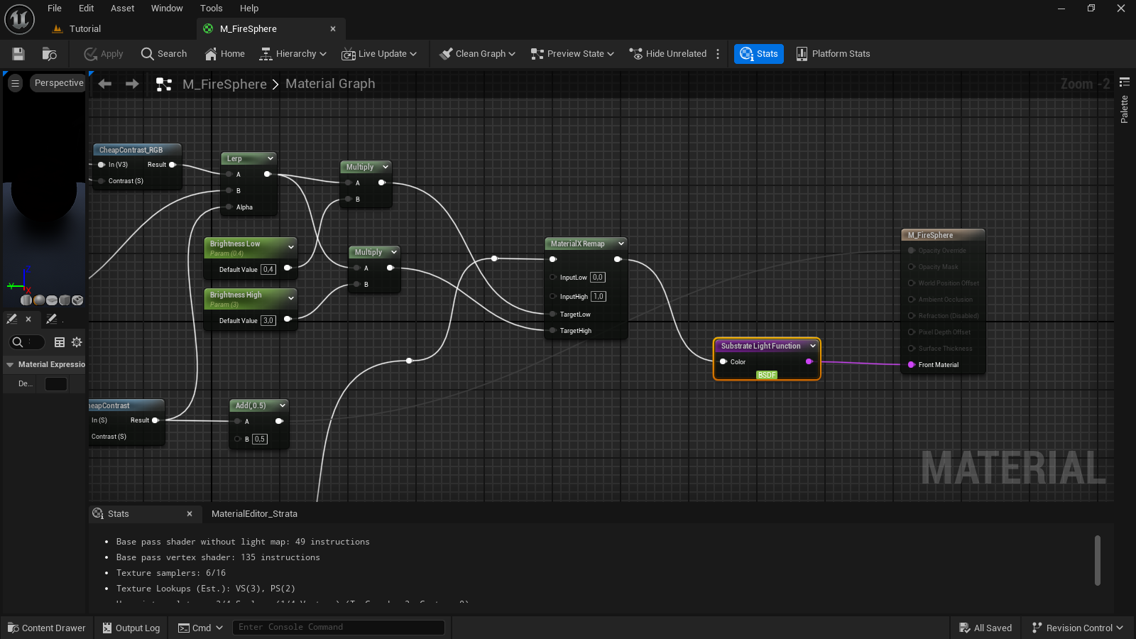Open the Preview State dropdown
The width and height of the screenshot is (1136, 639).
pyautogui.click(x=572, y=54)
